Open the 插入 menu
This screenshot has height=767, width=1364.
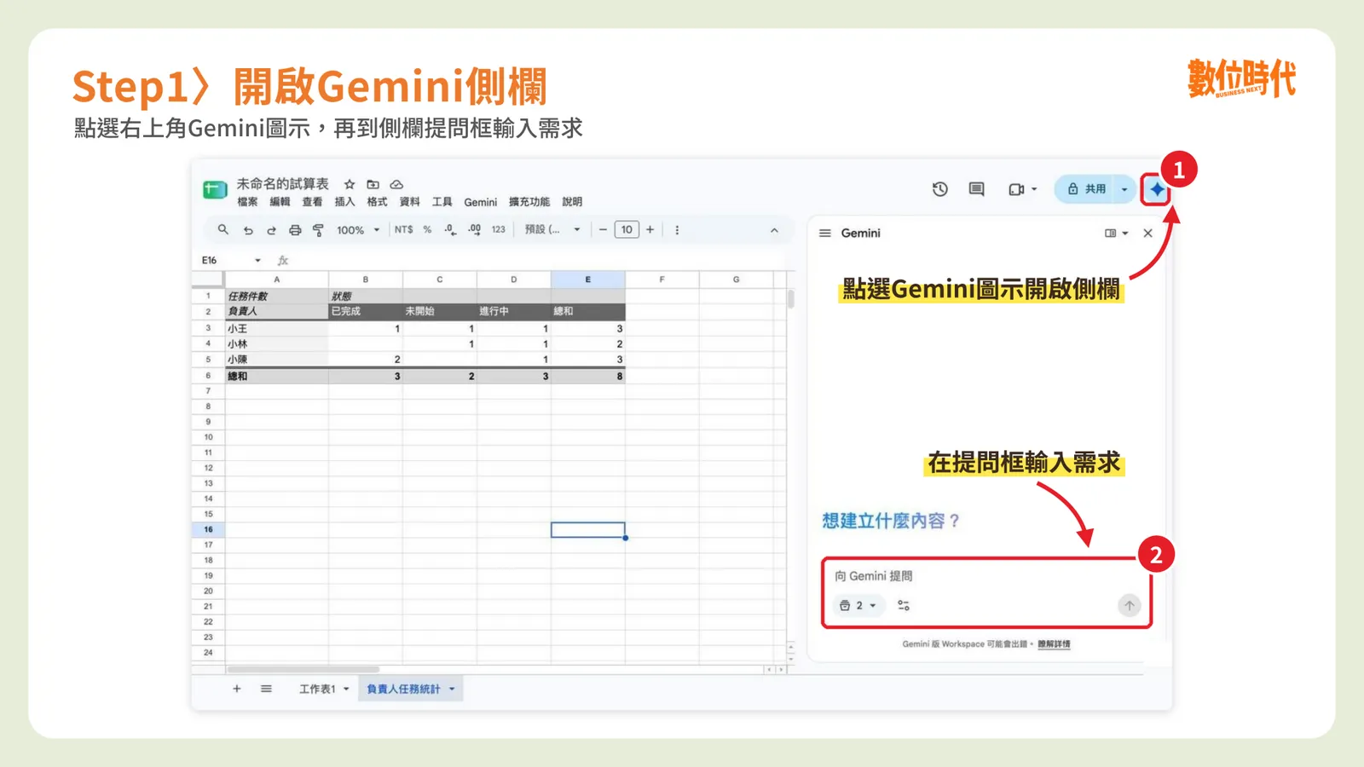pyautogui.click(x=344, y=202)
